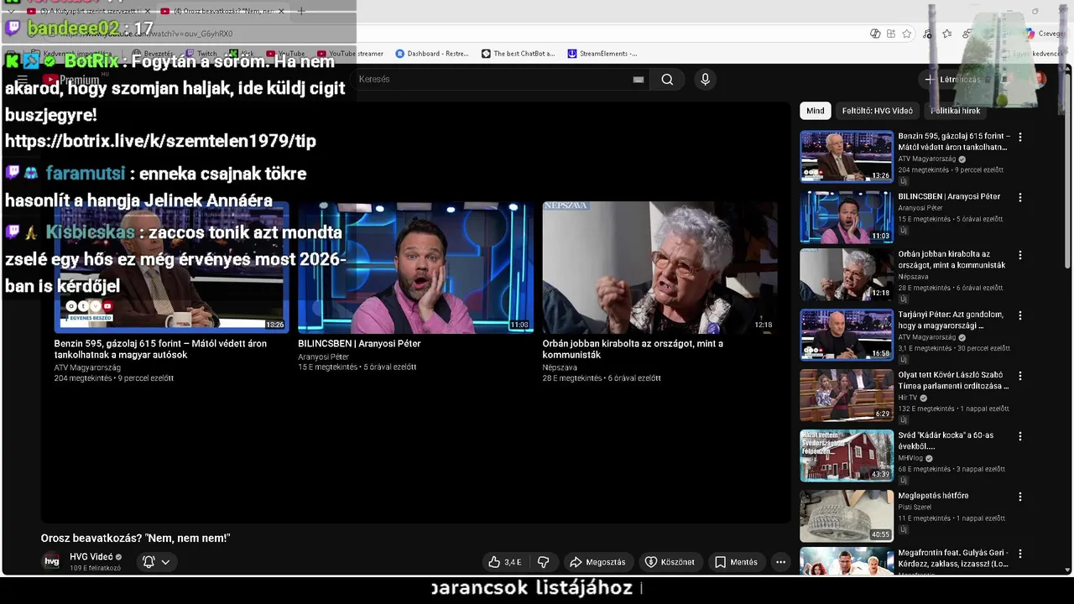Open sidebar thumbnail of Meglepetés hétfőre video
This screenshot has height=604, width=1074.
click(x=847, y=516)
